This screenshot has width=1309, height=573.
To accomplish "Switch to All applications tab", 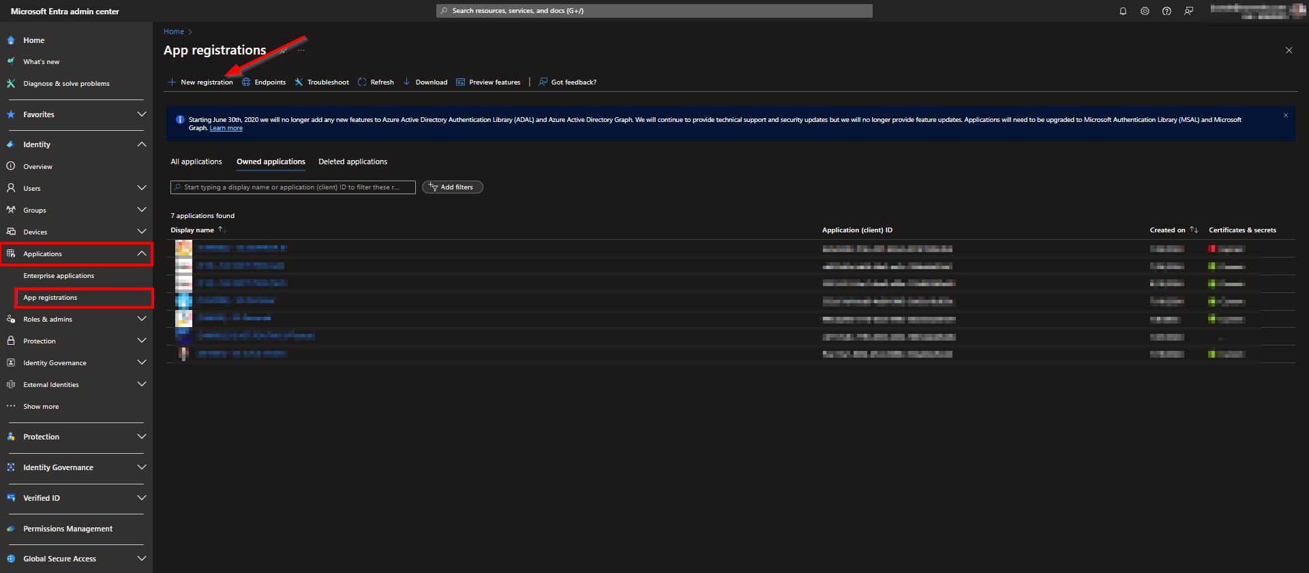I will pyautogui.click(x=196, y=162).
